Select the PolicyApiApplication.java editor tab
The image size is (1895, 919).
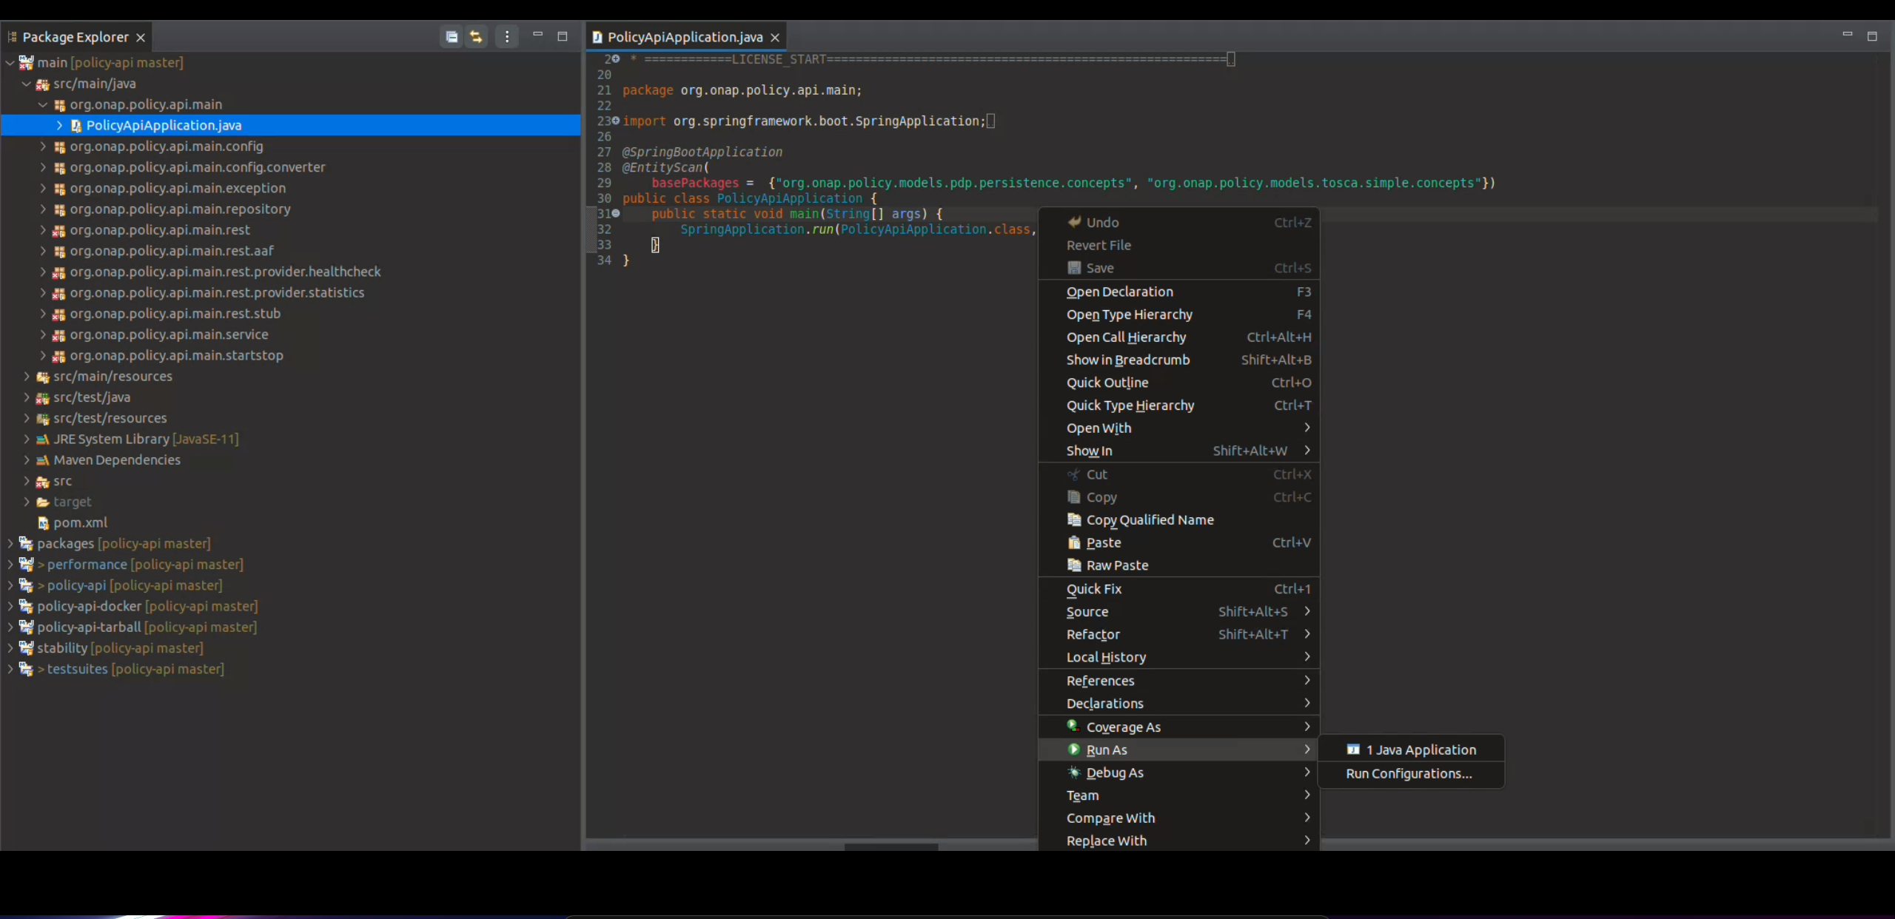pos(685,37)
